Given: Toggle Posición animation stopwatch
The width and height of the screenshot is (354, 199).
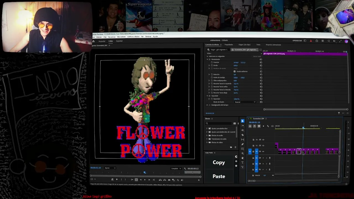Looking at the screenshot, I should (212, 62).
